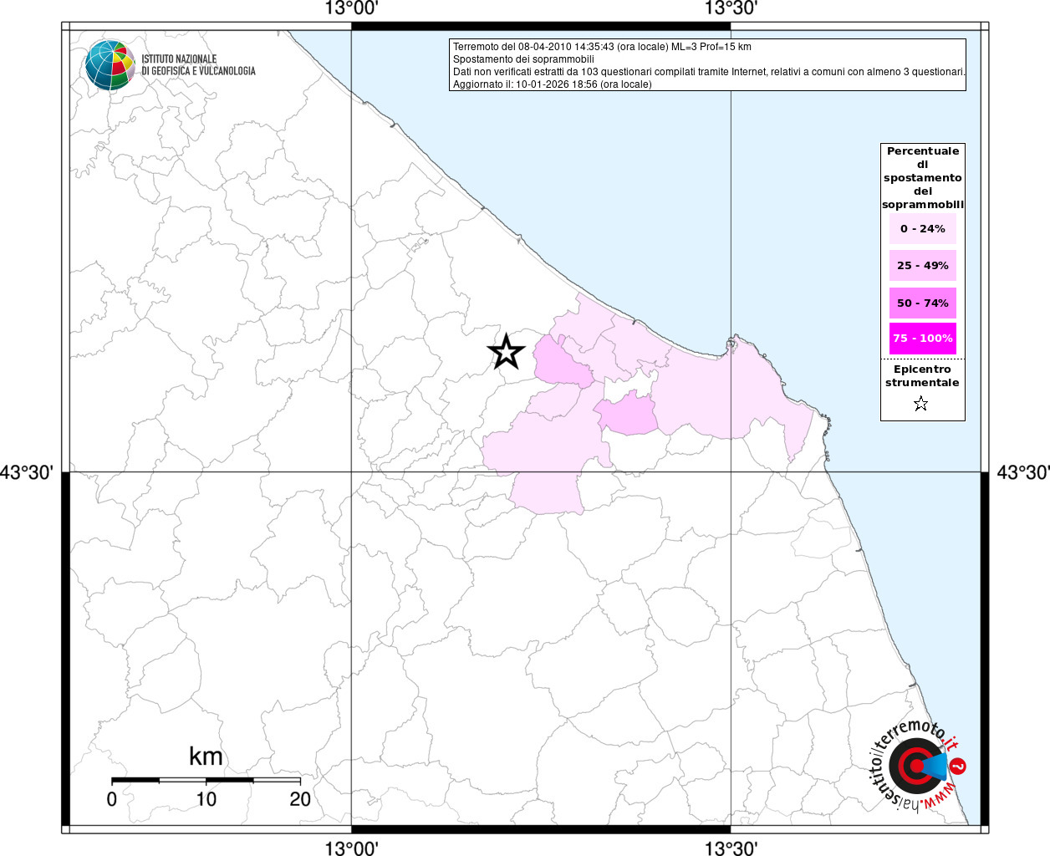Click the 'Epicentro strumentale' legend label
Screen dimensions: 1050x856
922,376
